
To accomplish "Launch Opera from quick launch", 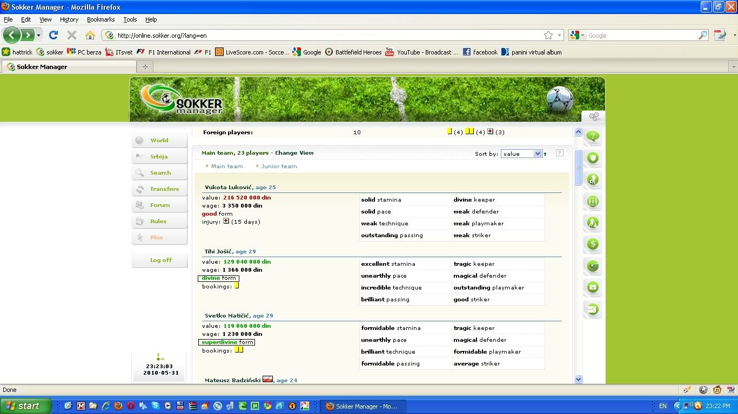I will 131,406.
